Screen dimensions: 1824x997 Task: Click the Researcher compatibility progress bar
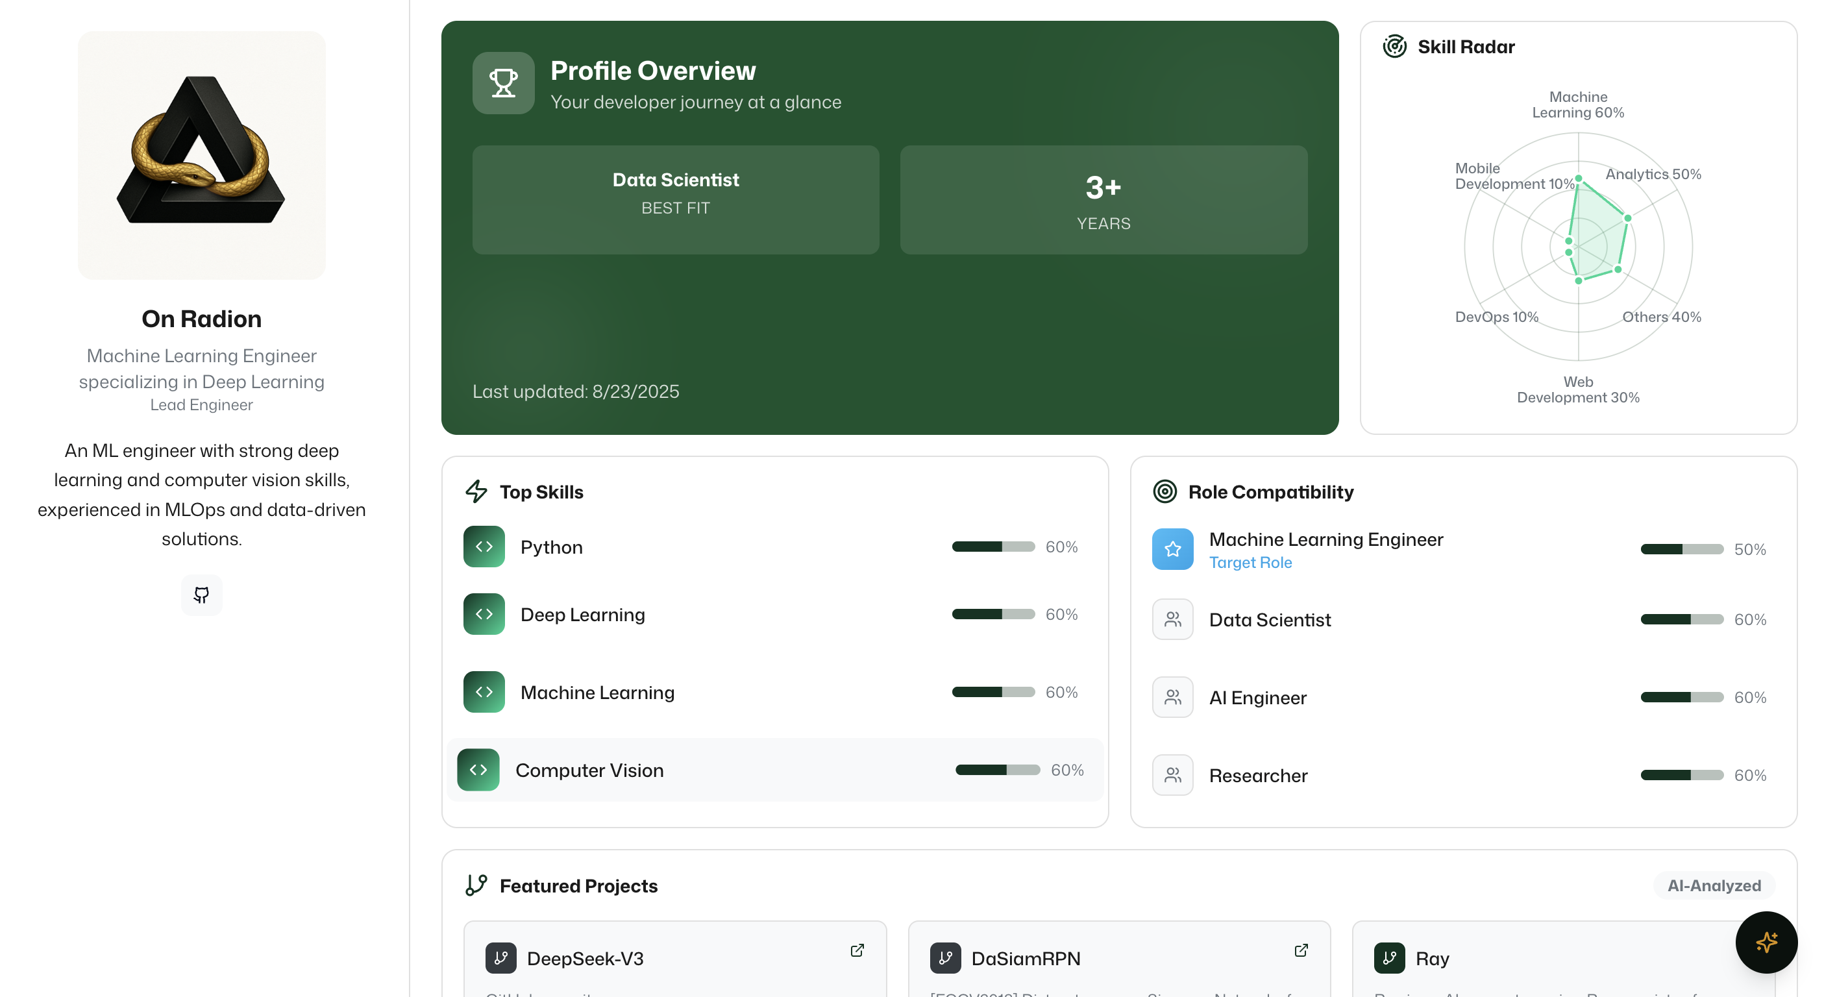1682,776
